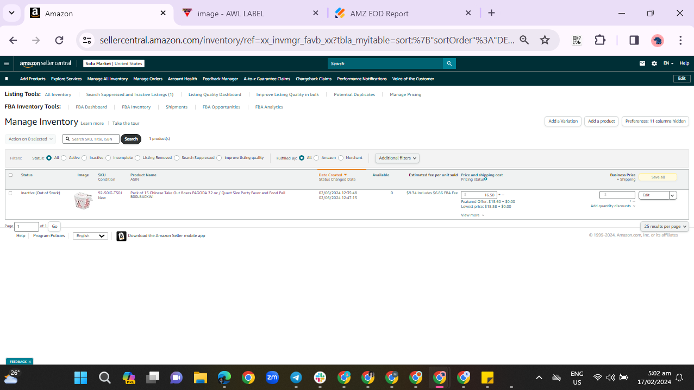Toggle the browser side panel icon
The width and height of the screenshot is (694, 390).
coord(634,40)
